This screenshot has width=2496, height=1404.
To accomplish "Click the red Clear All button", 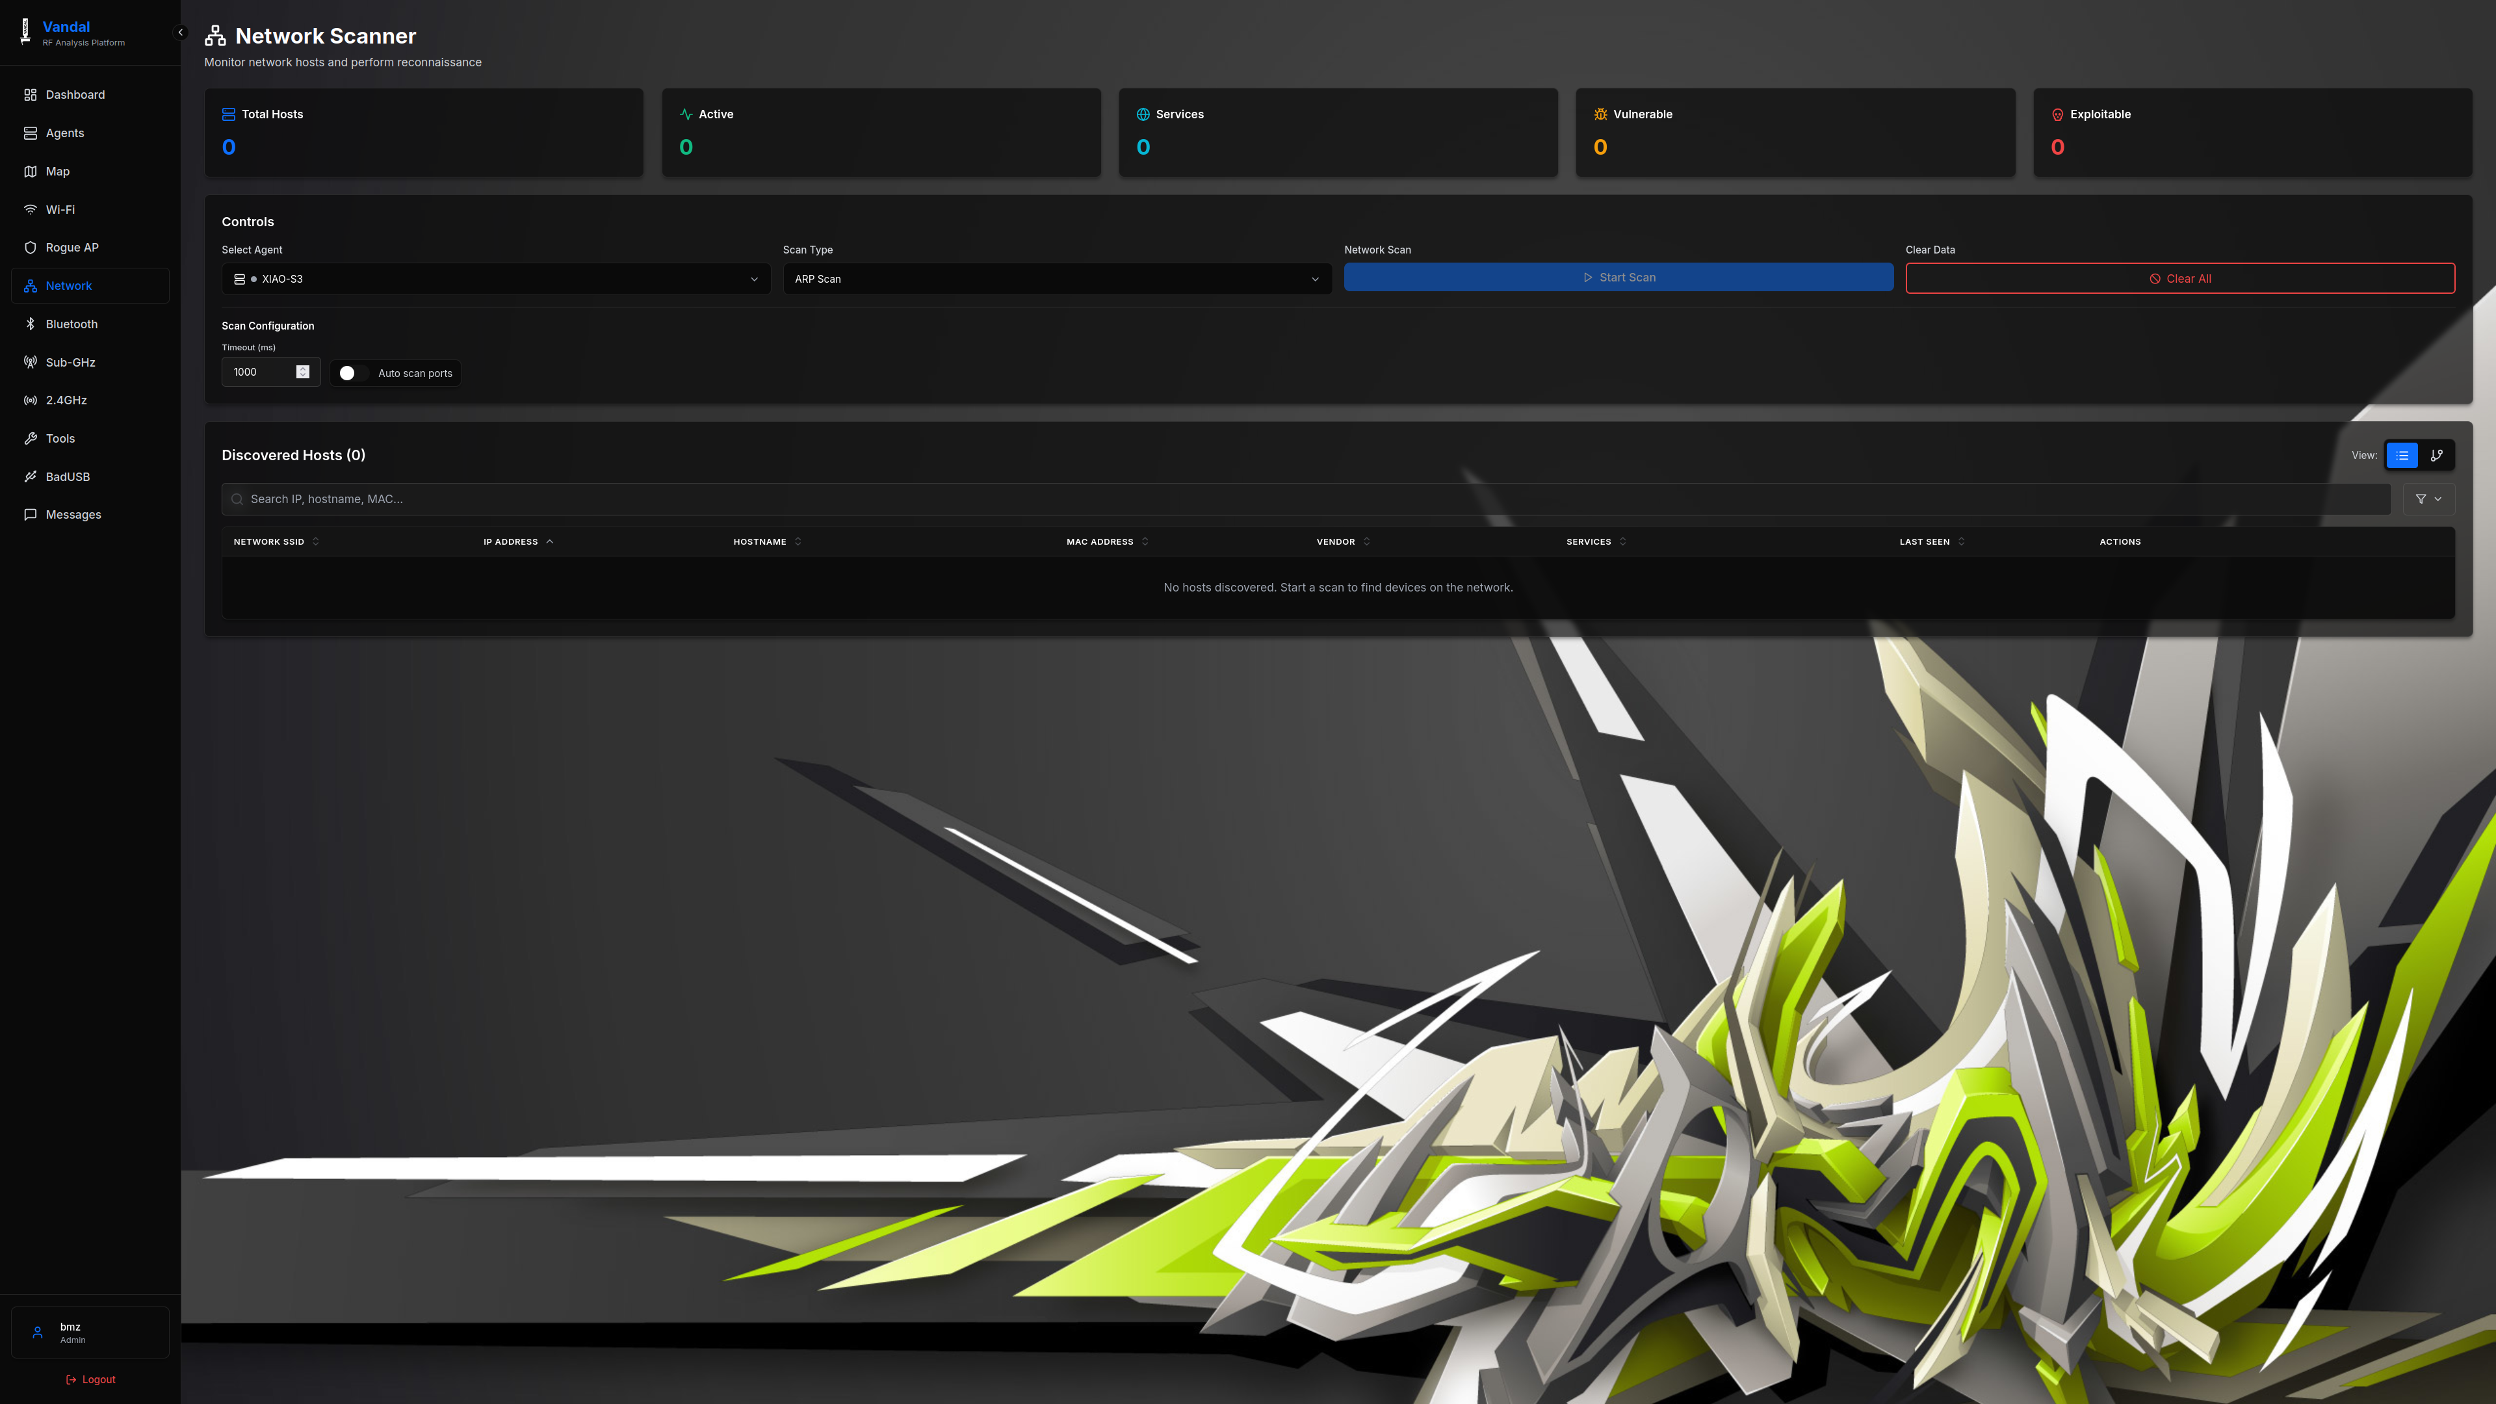I will pyautogui.click(x=2179, y=278).
